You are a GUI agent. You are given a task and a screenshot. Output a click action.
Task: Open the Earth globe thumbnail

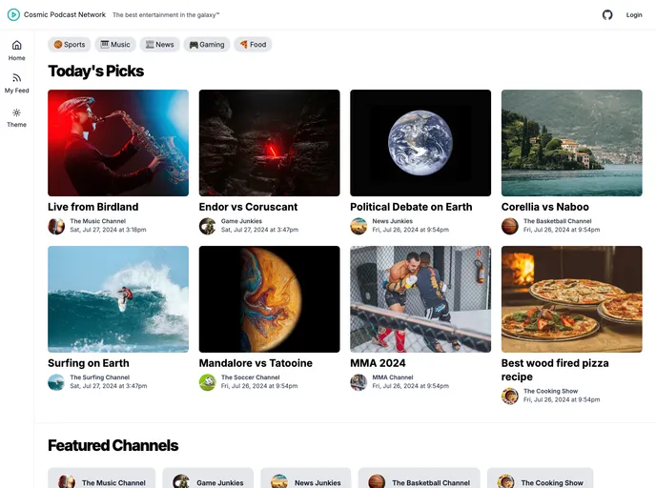[x=420, y=143]
